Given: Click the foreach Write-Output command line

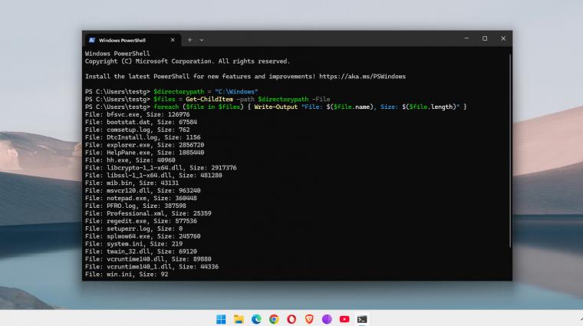Looking at the screenshot, I should pos(275,107).
